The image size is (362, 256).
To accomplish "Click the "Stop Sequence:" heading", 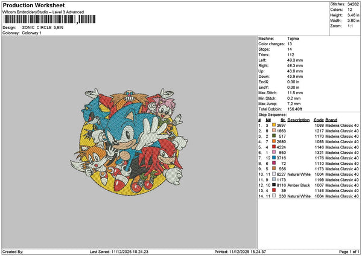I will [273, 115].
